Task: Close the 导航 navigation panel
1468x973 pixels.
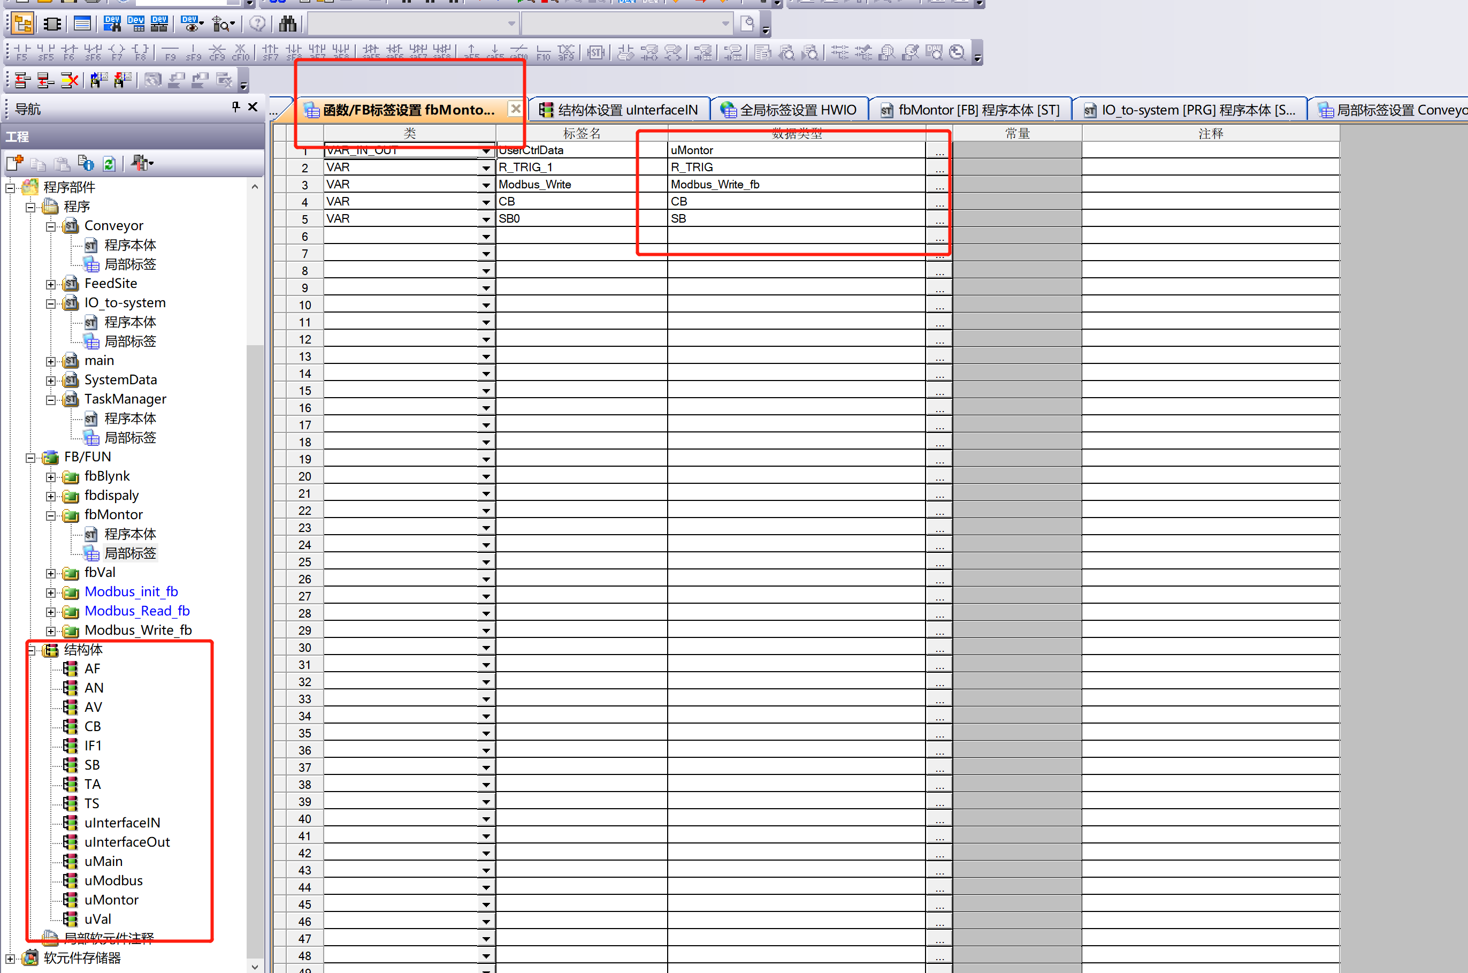Action: pos(253,108)
